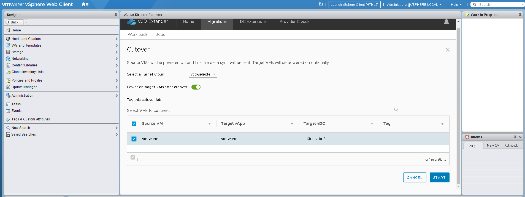Switch to the Workloads sub-tab
The width and height of the screenshot is (525, 197).
click(x=138, y=34)
